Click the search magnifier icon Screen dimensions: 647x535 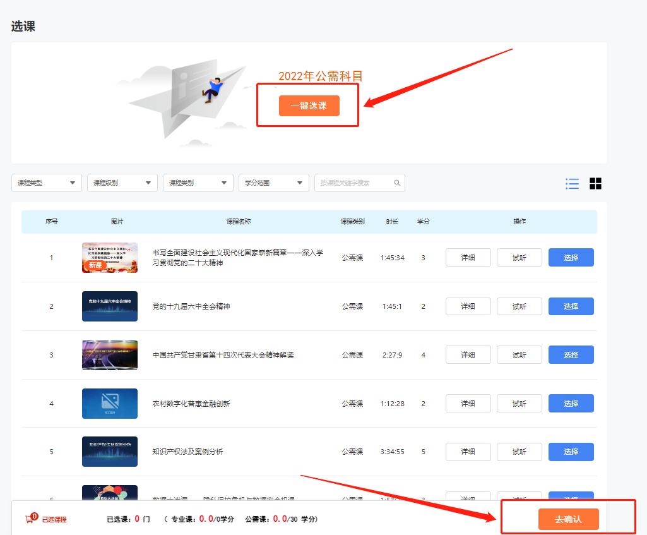pos(397,183)
